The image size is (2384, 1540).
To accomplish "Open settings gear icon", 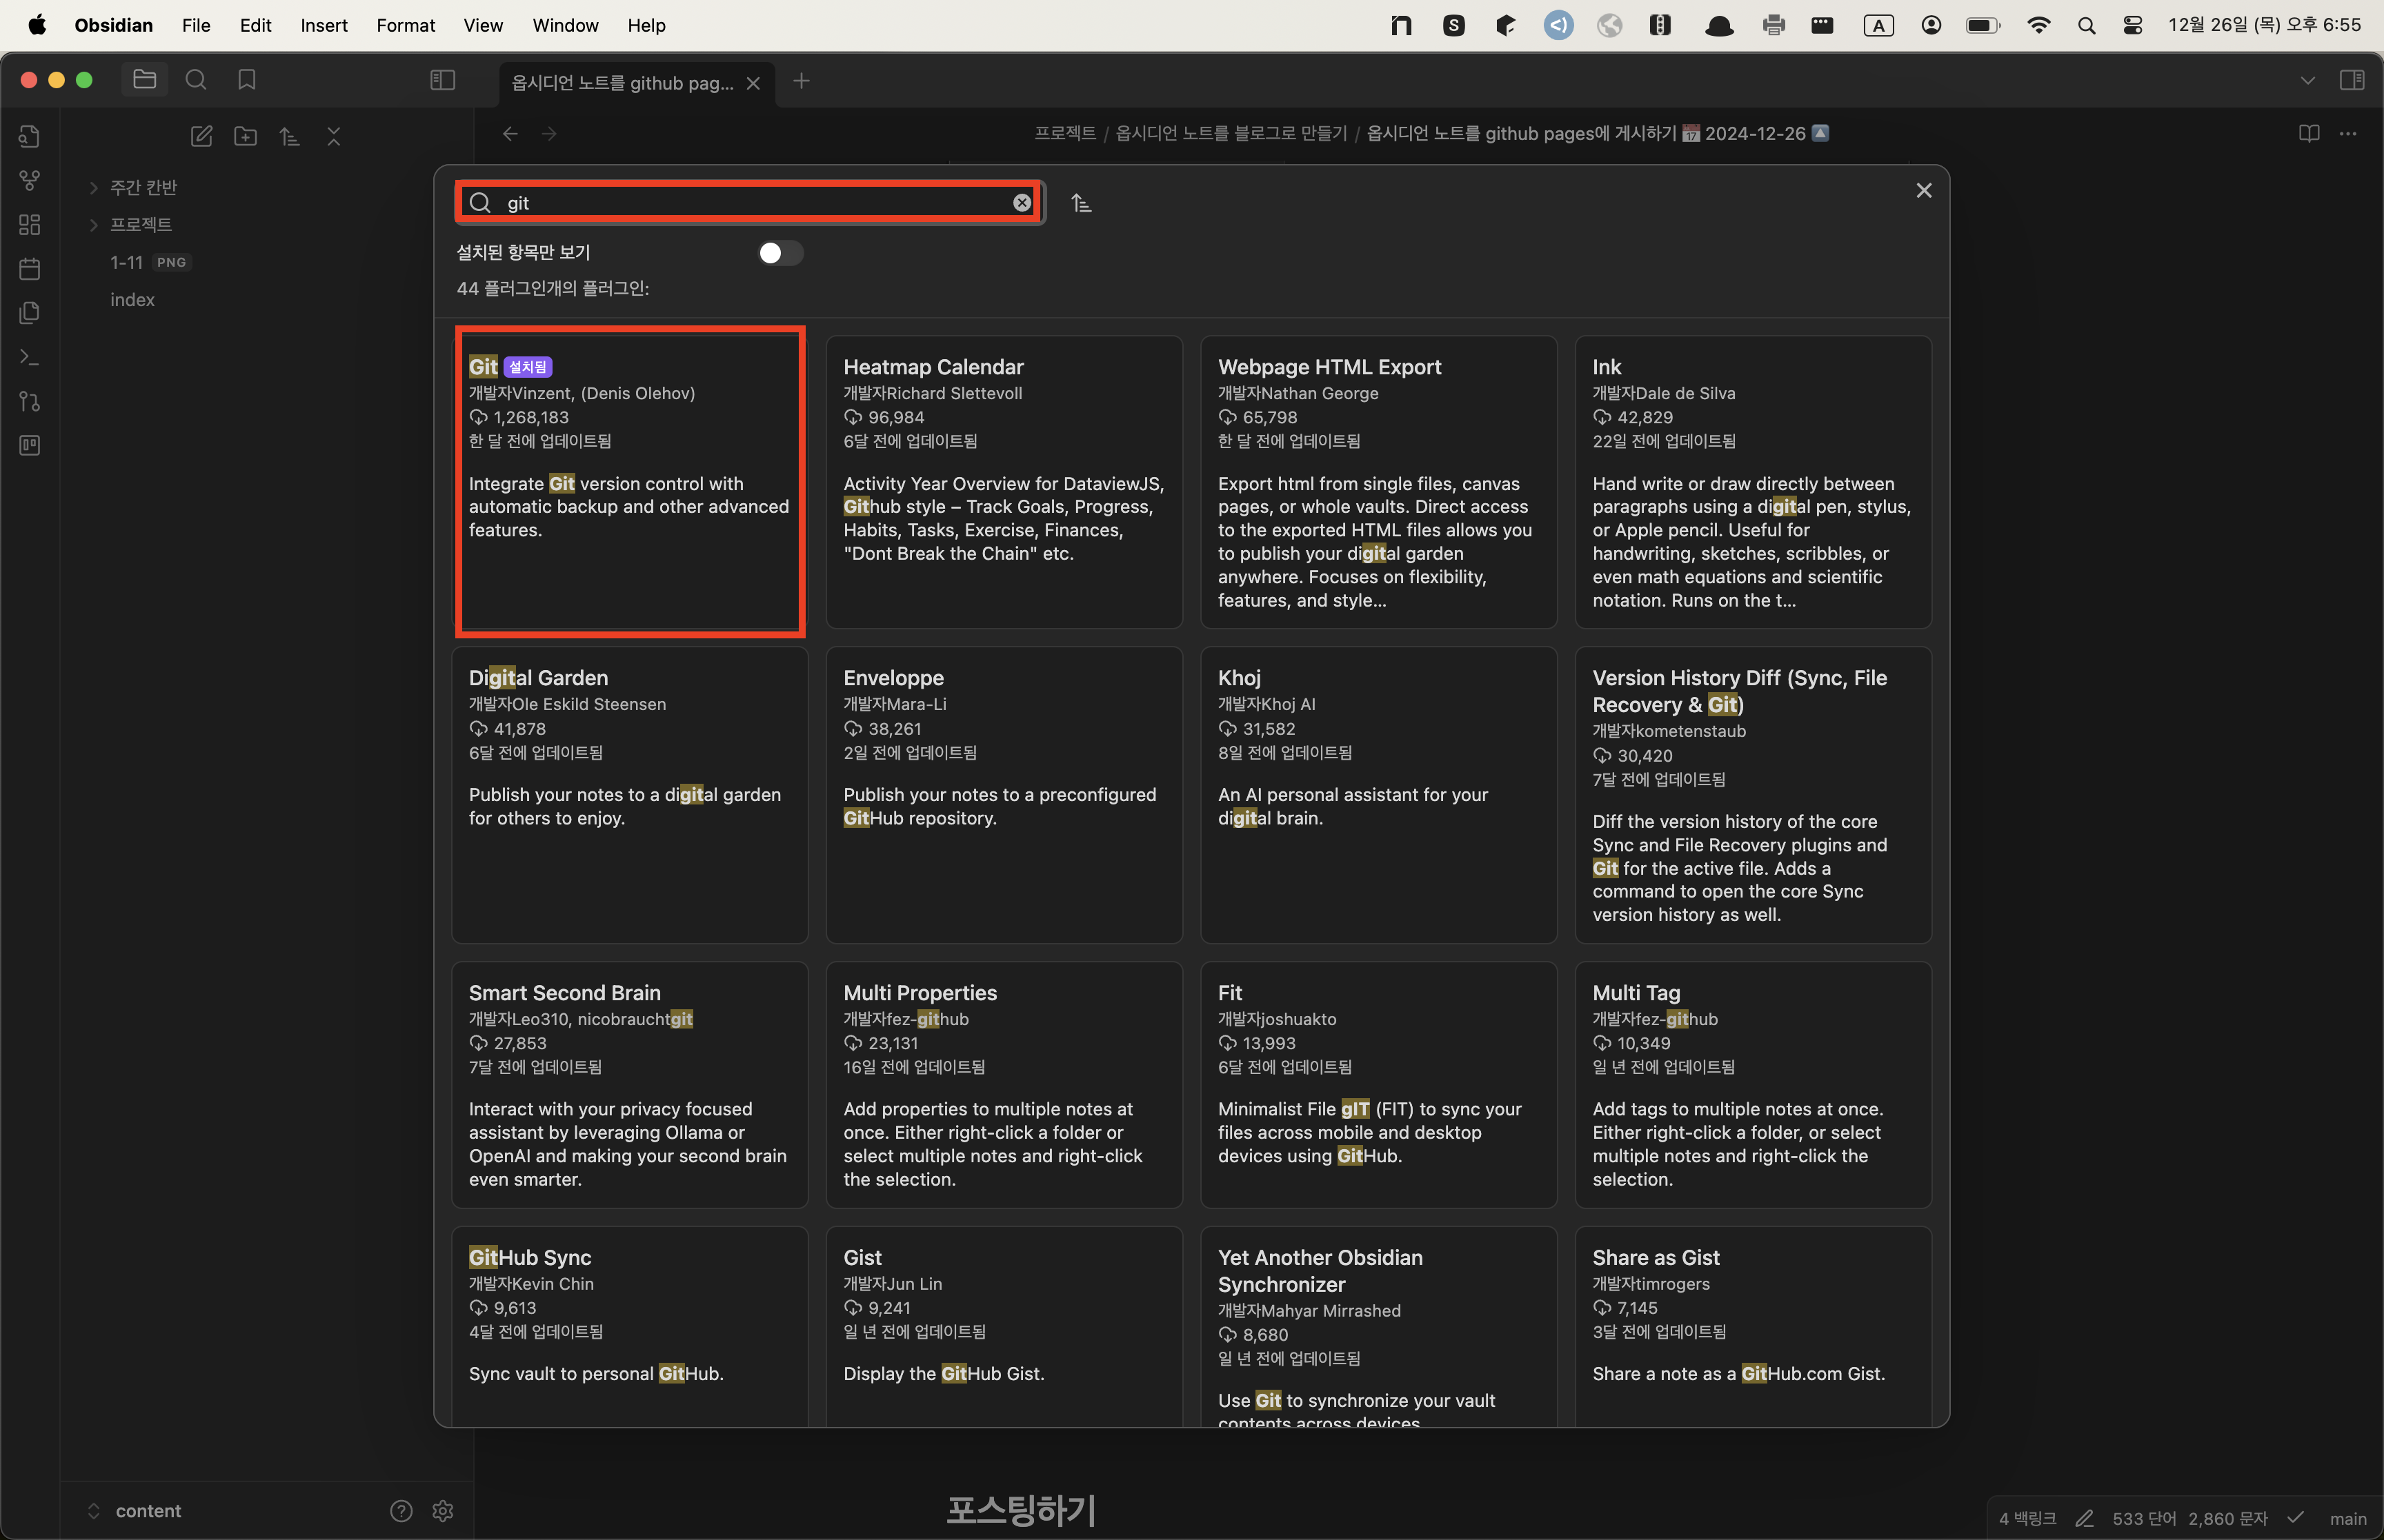I will click(443, 1510).
